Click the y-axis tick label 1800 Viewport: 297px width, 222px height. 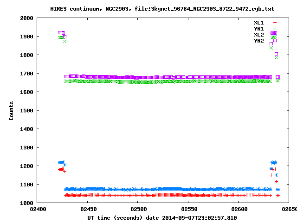(27, 55)
